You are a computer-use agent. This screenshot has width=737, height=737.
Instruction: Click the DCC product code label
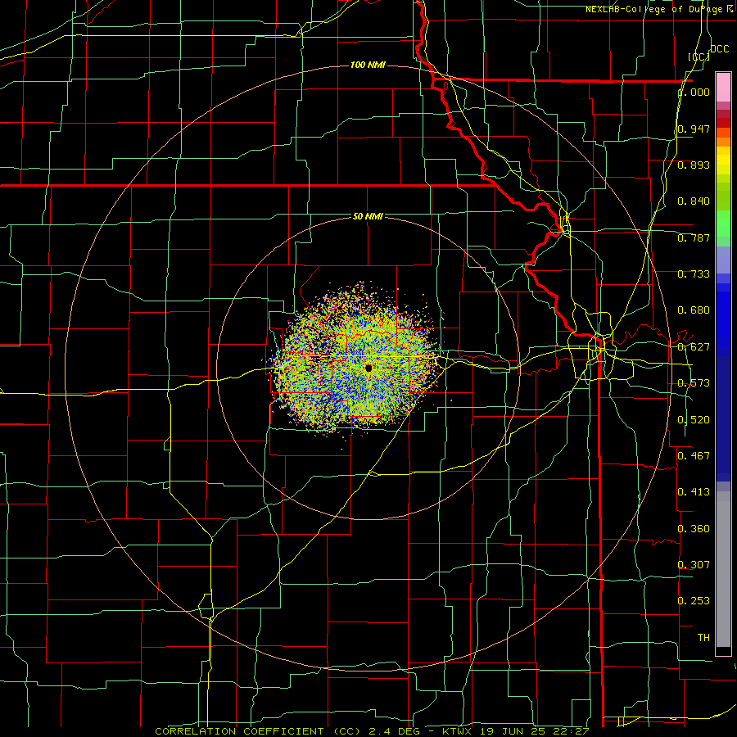[x=719, y=49]
